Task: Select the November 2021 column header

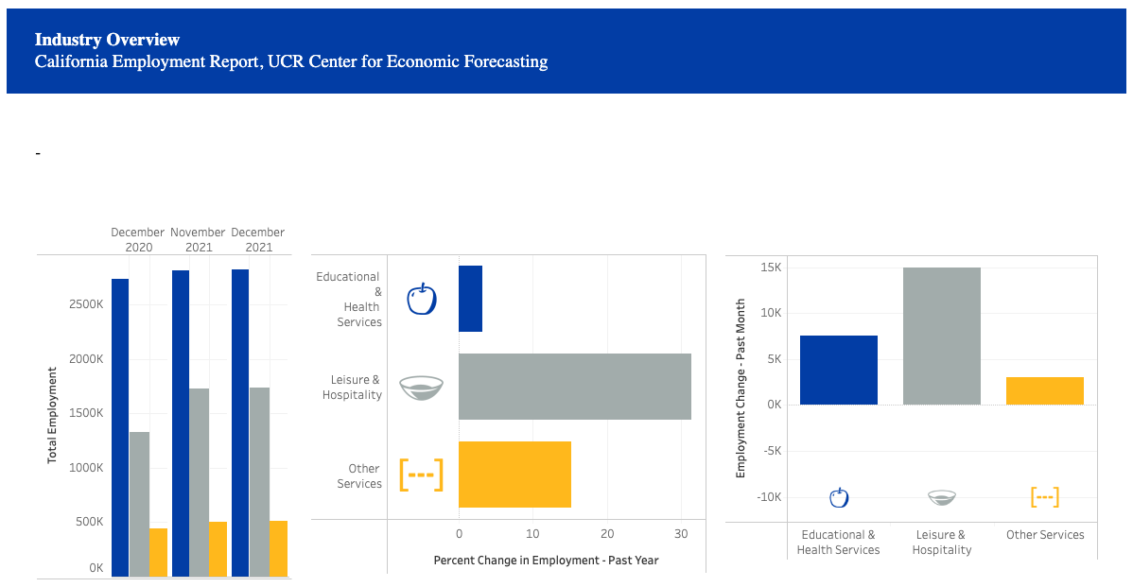Action: click(197, 239)
